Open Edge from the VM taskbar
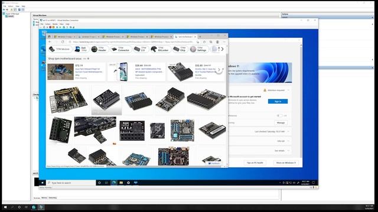The width and height of the screenshot is (378, 212). (x=114, y=183)
